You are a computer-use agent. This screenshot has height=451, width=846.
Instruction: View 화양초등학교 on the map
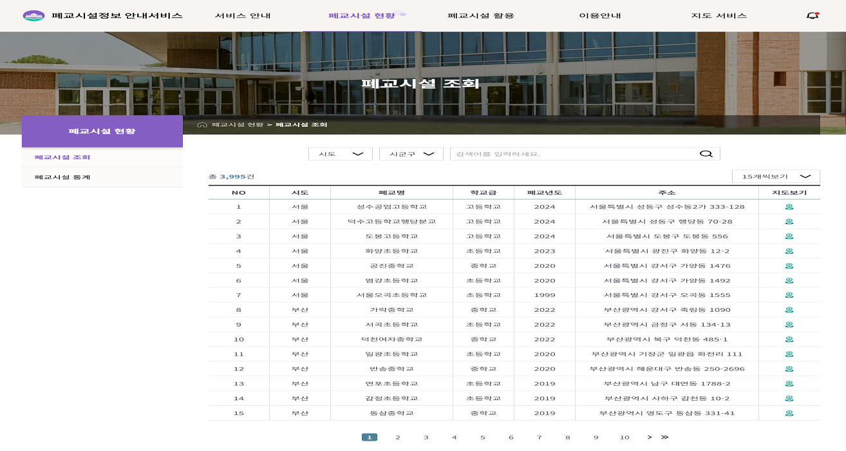coord(789,250)
